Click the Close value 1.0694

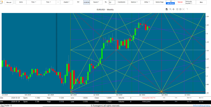coord(109,98)
